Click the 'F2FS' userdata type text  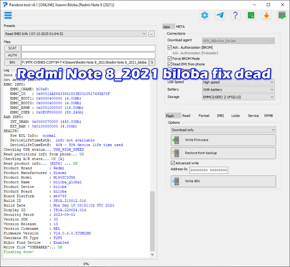(58, 238)
